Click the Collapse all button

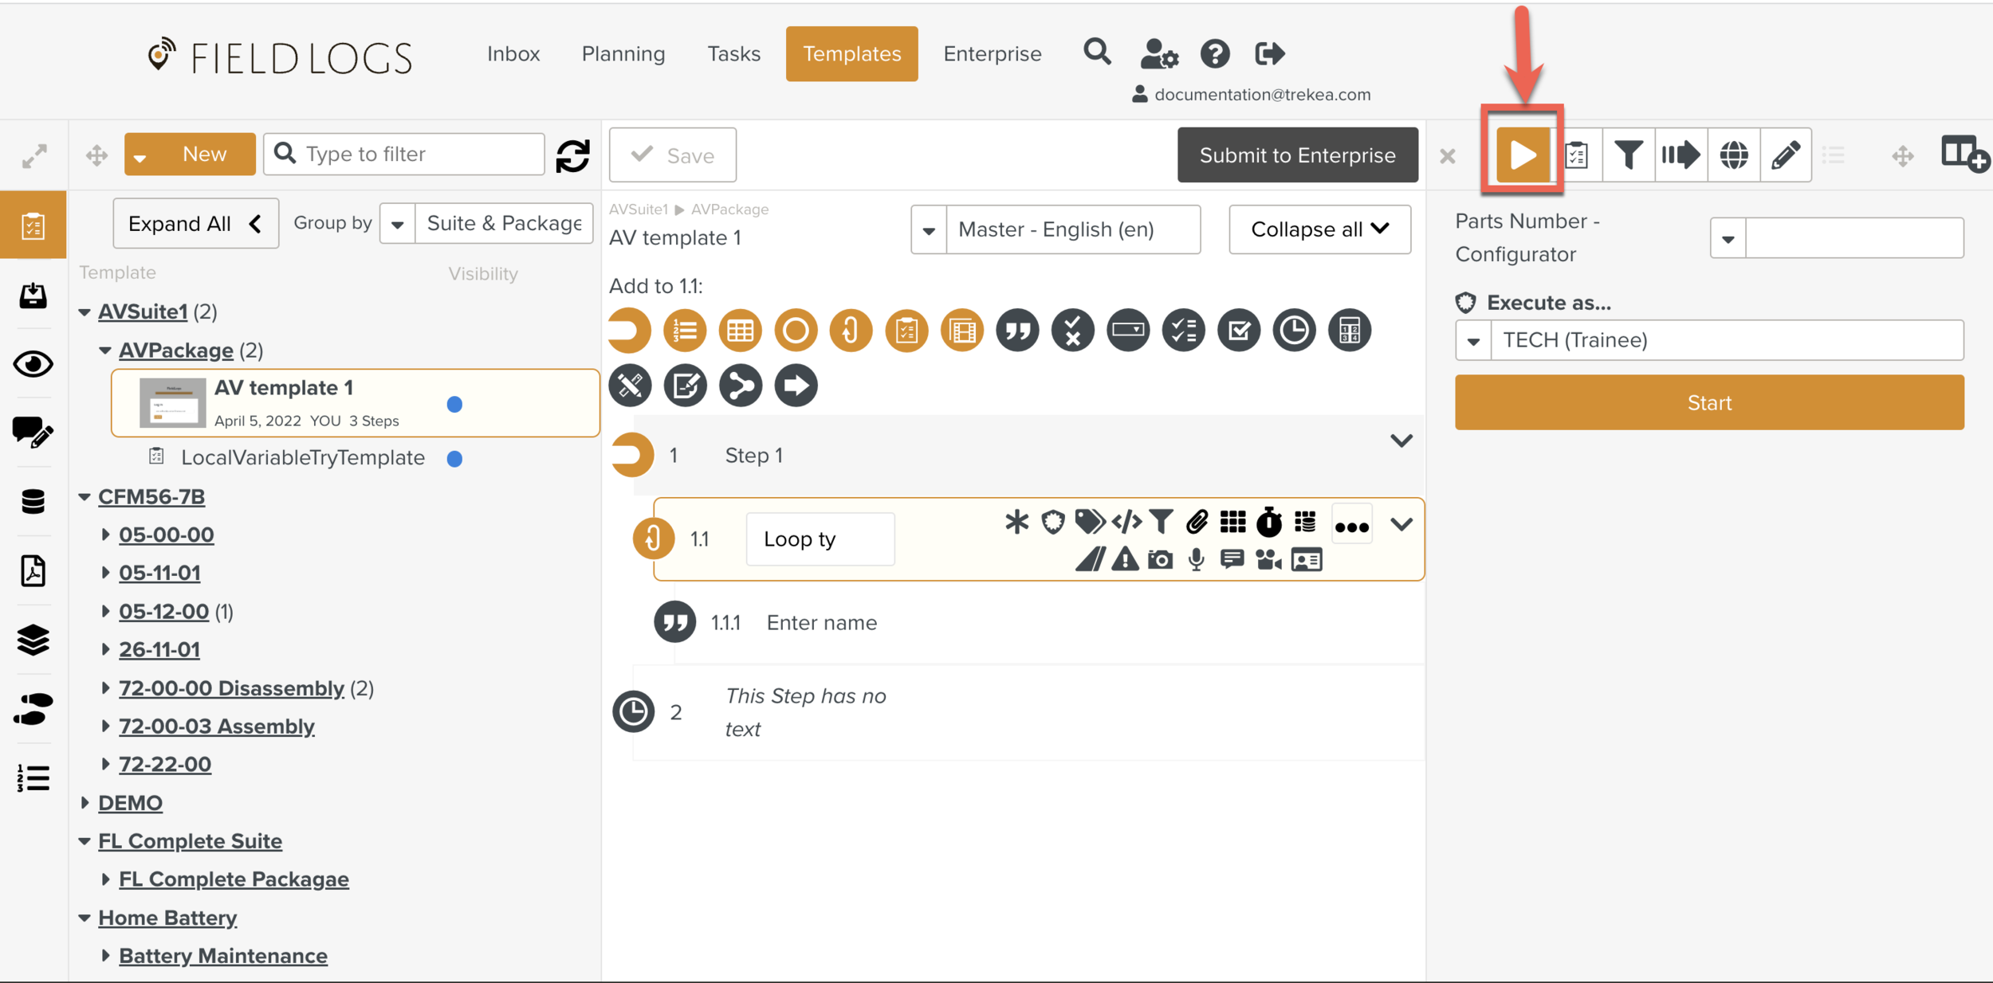coord(1319,229)
